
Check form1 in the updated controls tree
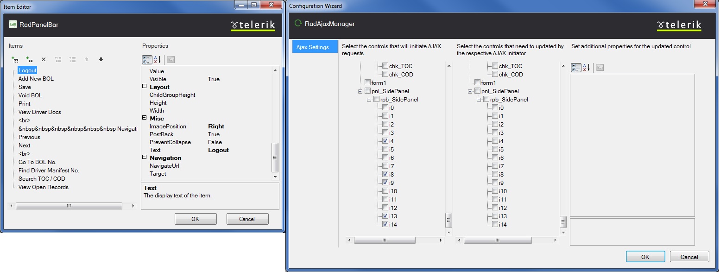[x=478, y=82]
